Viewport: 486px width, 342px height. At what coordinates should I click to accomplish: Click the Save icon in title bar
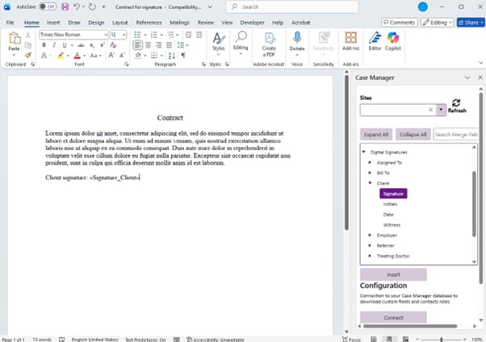coord(65,6)
